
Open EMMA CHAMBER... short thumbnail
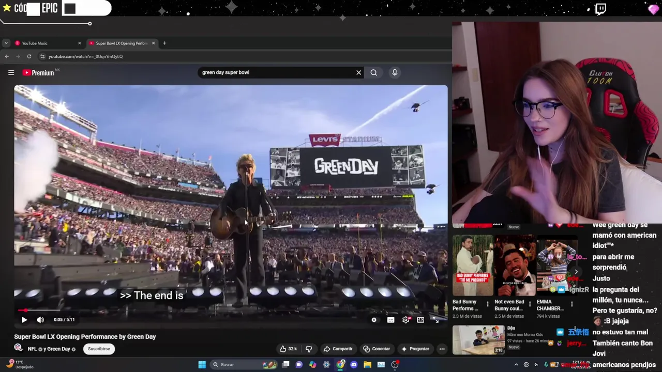(556, 266)
